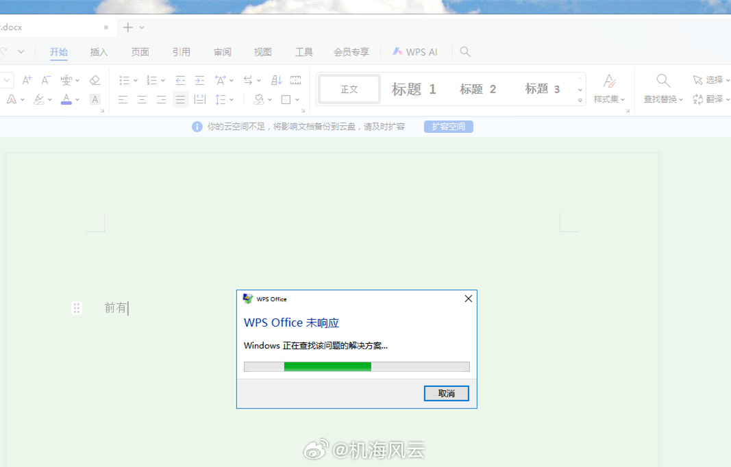Open numbering style dropdown arrow

162,81
